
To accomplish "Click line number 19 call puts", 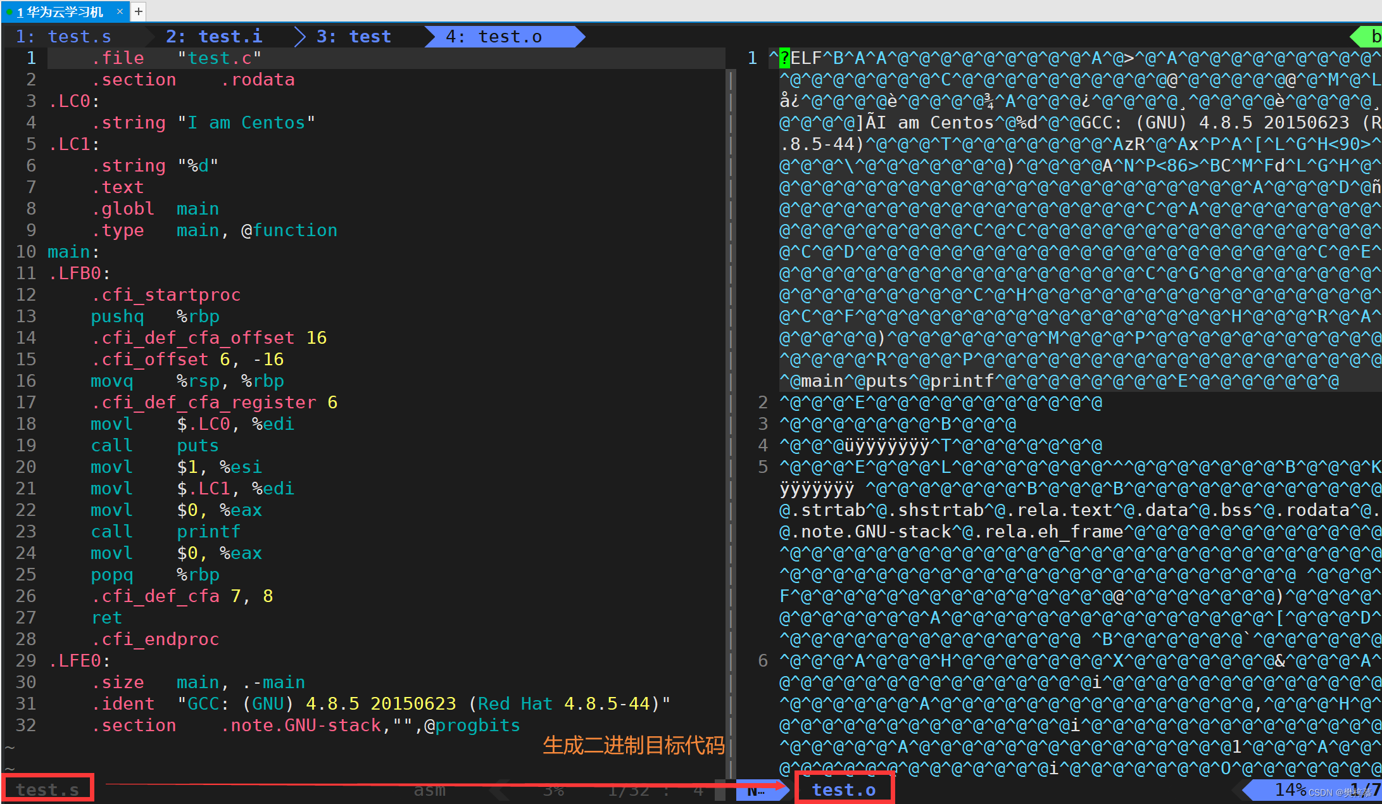I will click(26, 446).
